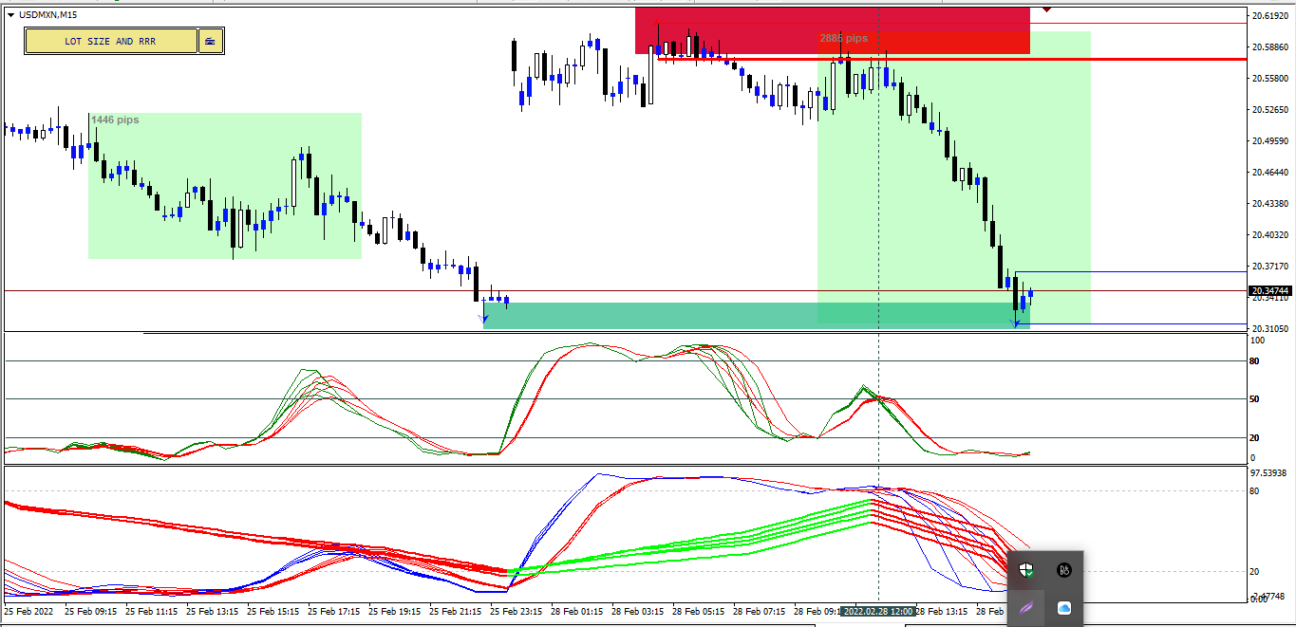The width and height of the screenshot is (1296, 627).
Task: Click the 25 Feb 17:15 time label
Action: 334,612
